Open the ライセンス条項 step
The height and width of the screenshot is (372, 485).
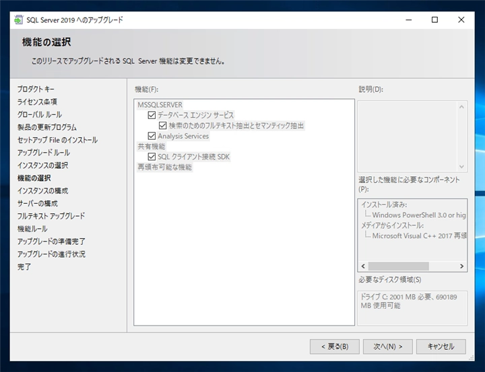pos(37,102)
